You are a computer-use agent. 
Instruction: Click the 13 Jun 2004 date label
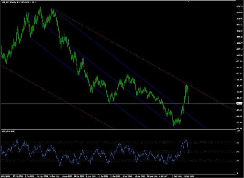click(x=103, y=176)
